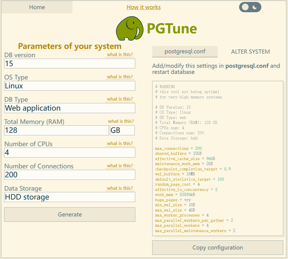Open the OS Type dropdown showing Linux
This screenshot has height=259, width=288.
click(70, 86)
